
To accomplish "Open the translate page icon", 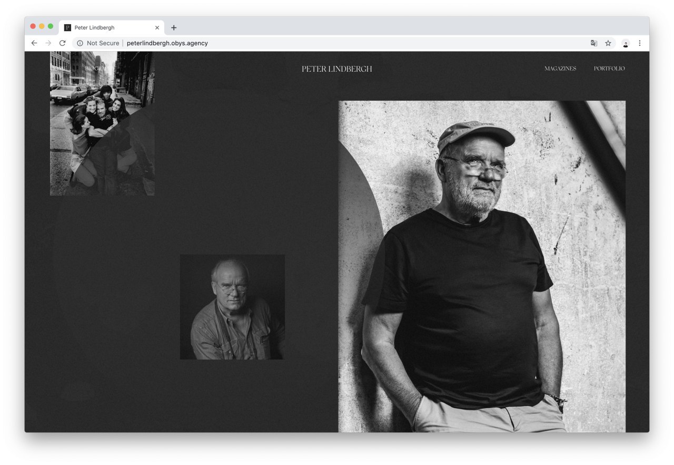I will click(x=594, y=43).
